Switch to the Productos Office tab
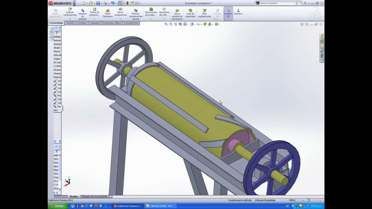 (112, 23)
